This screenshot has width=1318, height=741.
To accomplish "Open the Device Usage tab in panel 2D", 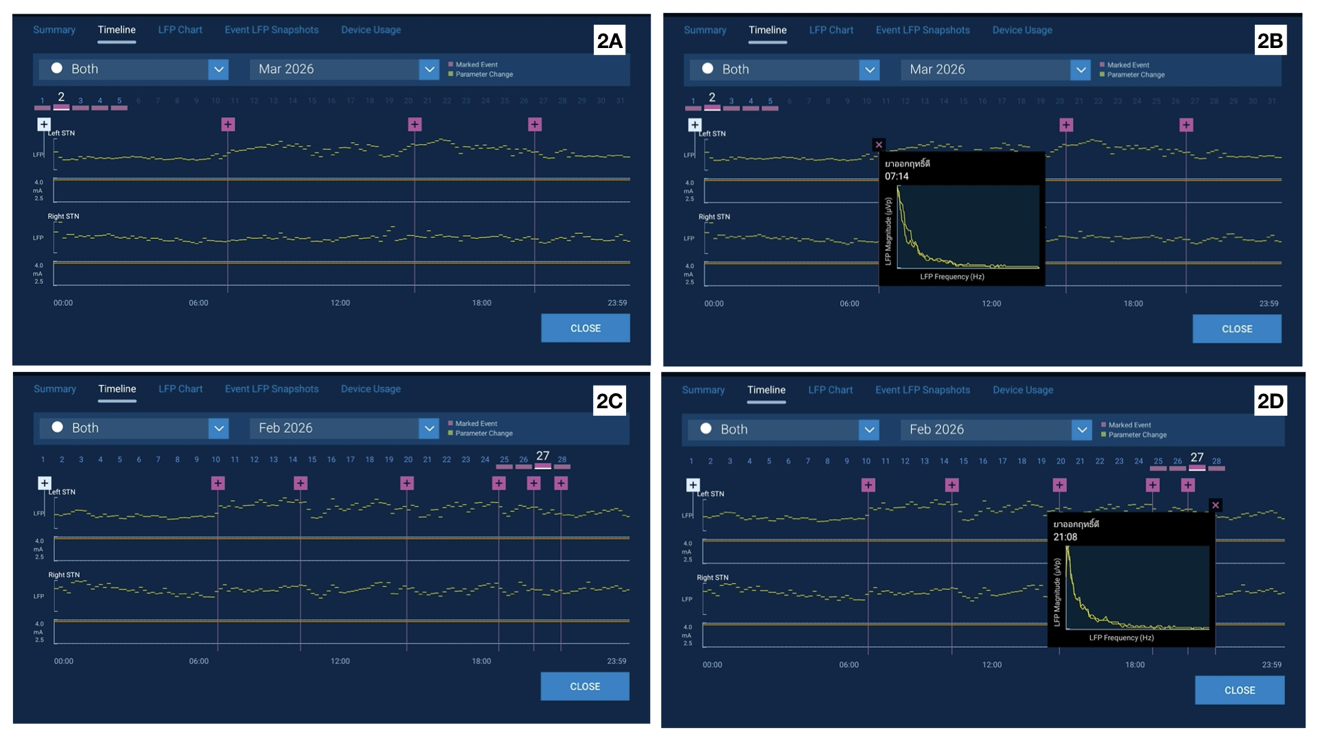I will tap(1023, 390).
